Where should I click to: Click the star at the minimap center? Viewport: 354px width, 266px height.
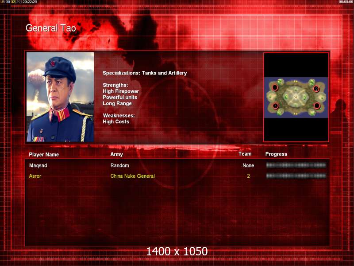coord(296,97)
